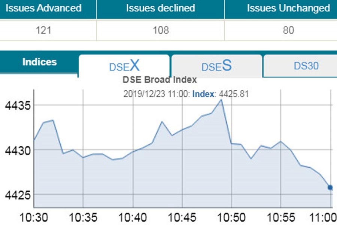Click the blue data point at 11:00
Screen dimensions: 337x225
[330, 187]
